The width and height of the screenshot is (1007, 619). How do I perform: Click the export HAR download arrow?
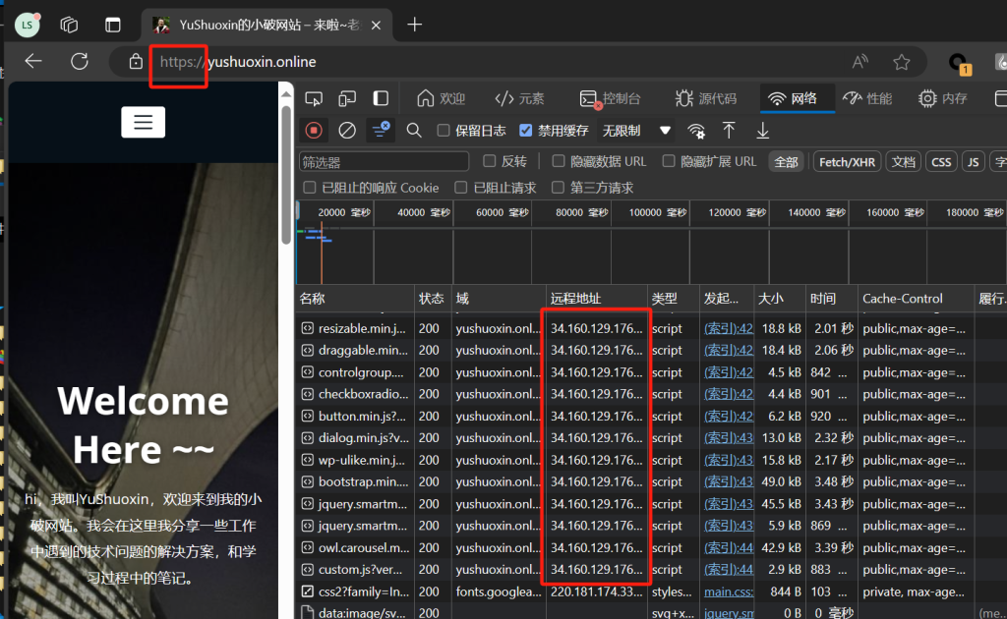762,130
